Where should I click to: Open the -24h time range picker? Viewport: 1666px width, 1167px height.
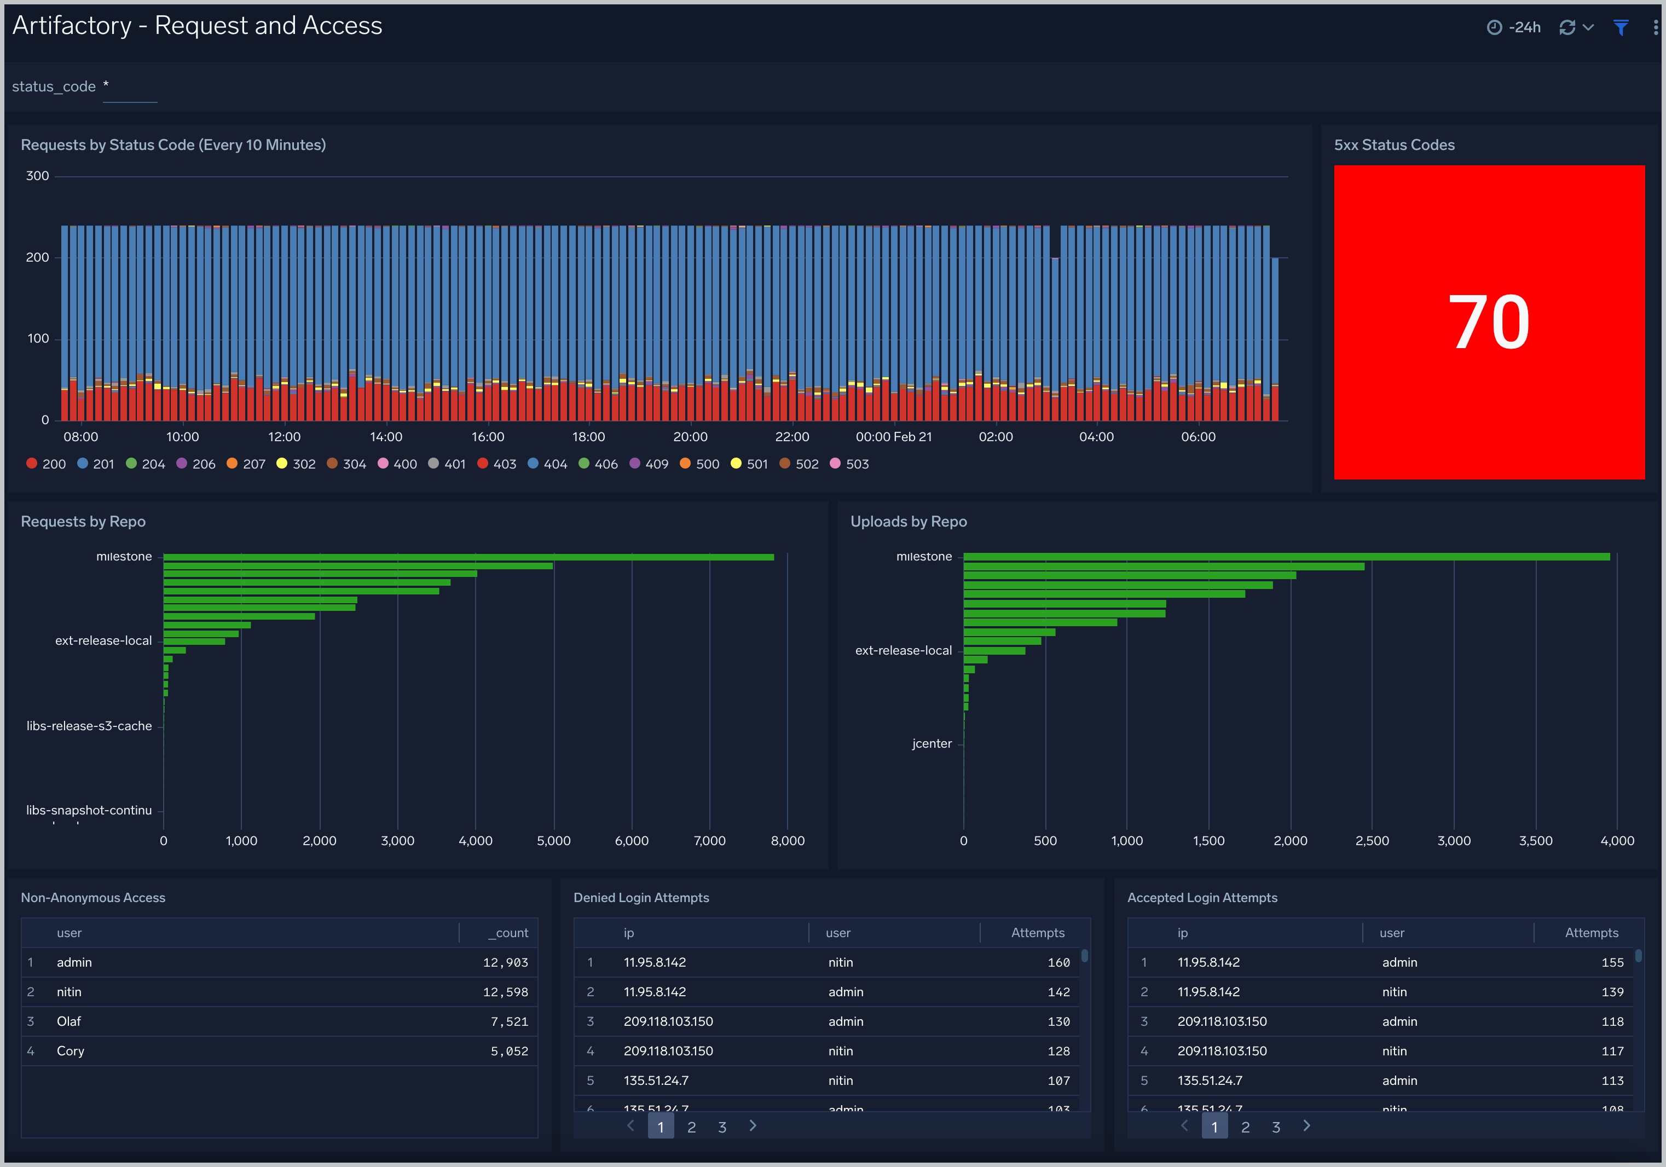[1514, 27]
